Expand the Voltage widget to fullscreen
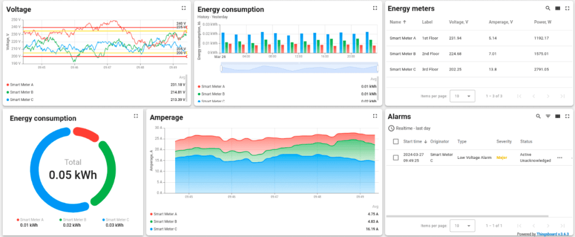 pyautogui.click(x=184, y=8)
